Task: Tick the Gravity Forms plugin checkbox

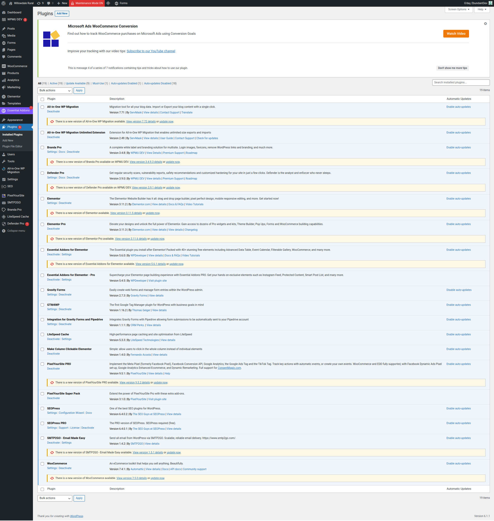Action: (42, 290)
